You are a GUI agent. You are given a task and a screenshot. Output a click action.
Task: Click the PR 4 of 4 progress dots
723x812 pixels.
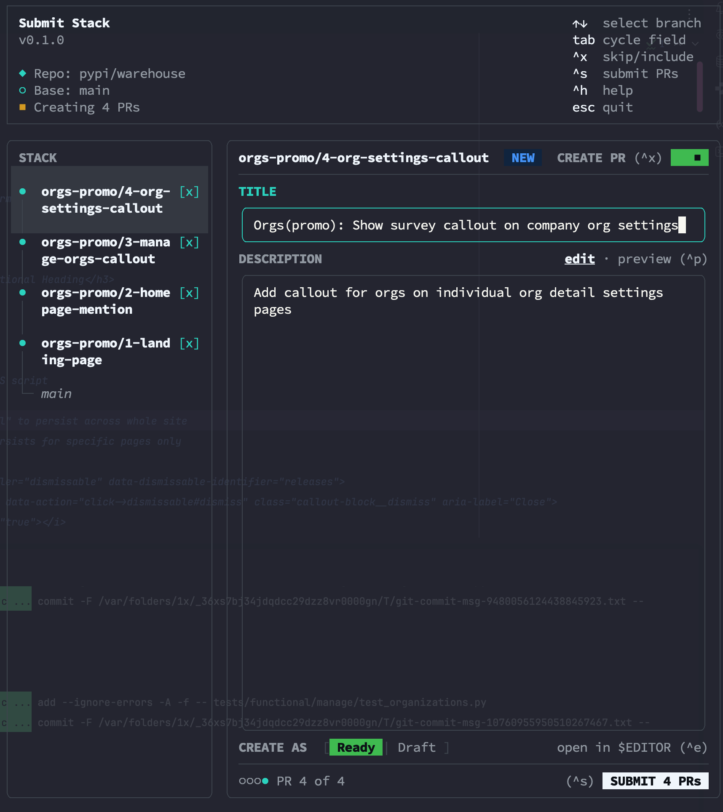click(254, 781)
